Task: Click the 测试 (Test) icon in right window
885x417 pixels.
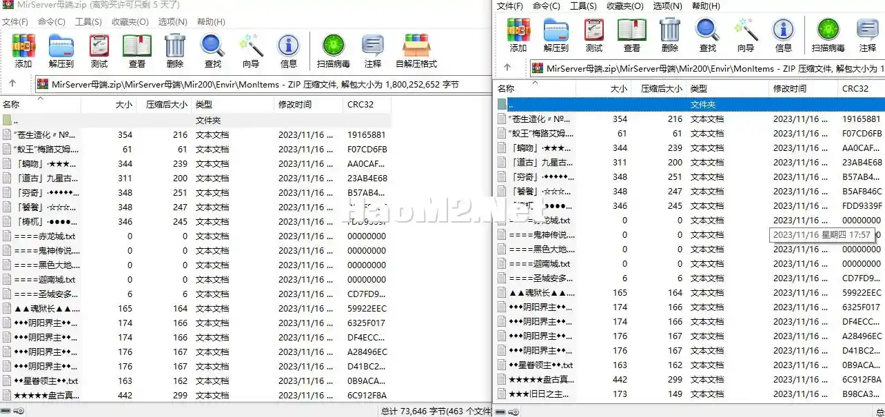Action: 594,35
